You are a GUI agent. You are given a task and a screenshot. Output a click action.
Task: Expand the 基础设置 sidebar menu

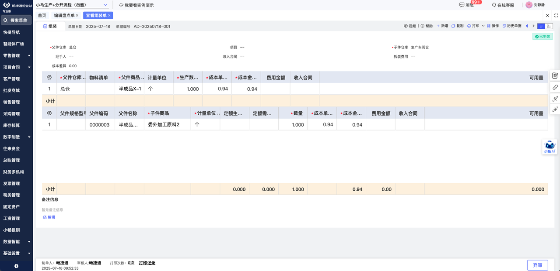(x=16, y=253)
